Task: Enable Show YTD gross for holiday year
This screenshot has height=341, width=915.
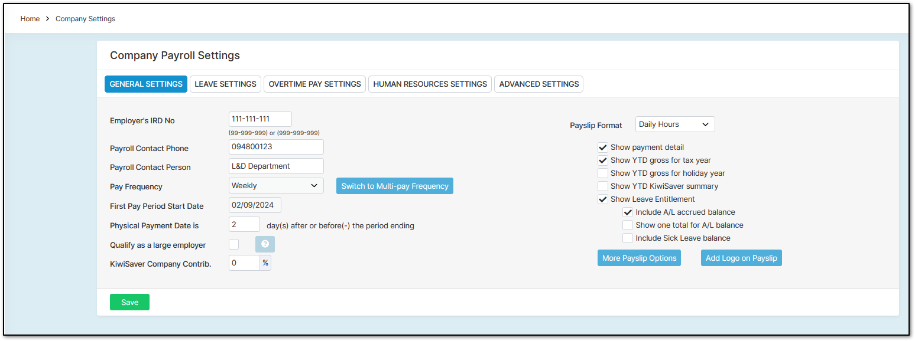Action: point(603,173)
